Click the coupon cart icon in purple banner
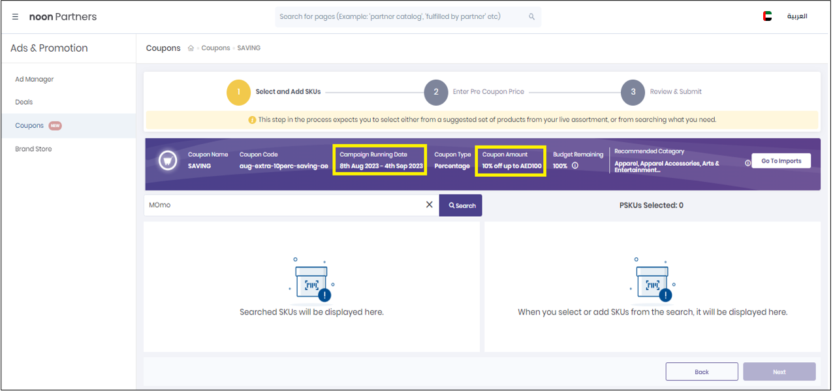This screenshot has width=833, height=391. point(168,161)
